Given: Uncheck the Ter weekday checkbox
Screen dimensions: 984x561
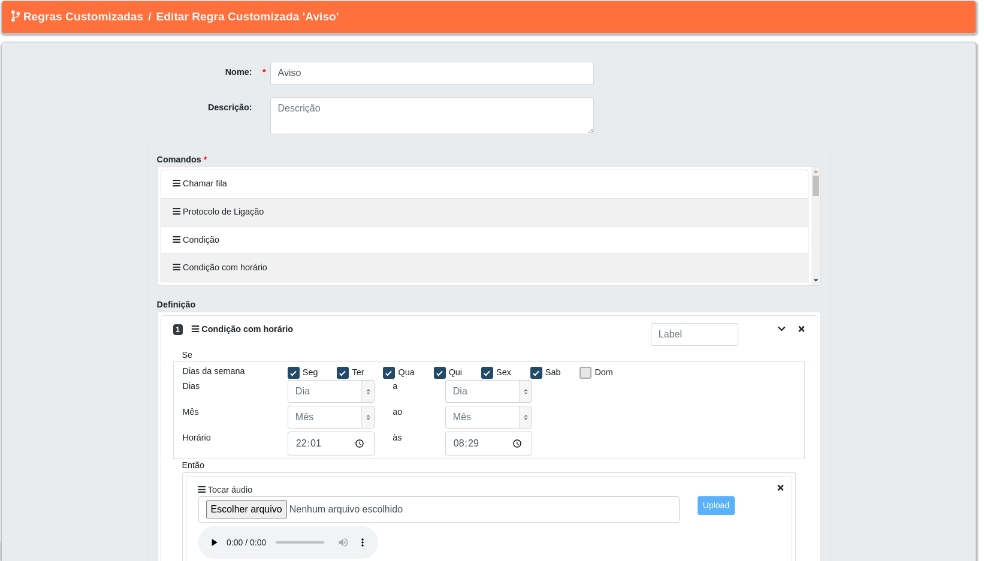Looking at the screenshot, I should (343, 373).
